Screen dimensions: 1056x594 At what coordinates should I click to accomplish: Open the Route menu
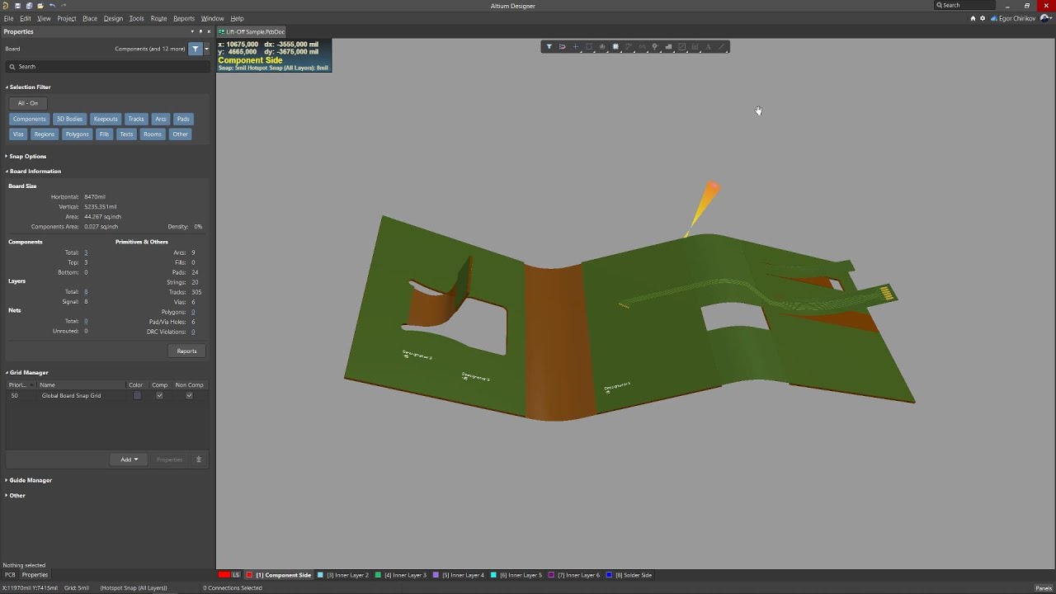click(158, 18)
